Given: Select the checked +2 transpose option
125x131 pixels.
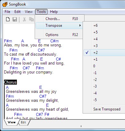Looking at the screenshot, I should coord(104,53).
